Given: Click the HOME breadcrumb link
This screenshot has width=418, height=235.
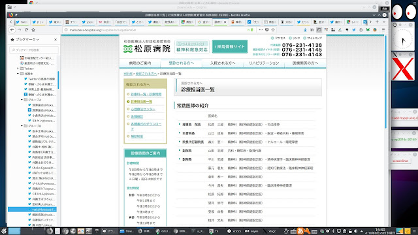Looking at the screenshot, I should pyautogui.click(x=128, y=74).
